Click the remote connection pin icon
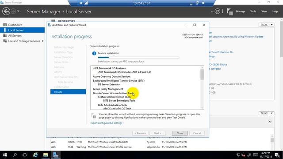 click(x=80, y=3)
